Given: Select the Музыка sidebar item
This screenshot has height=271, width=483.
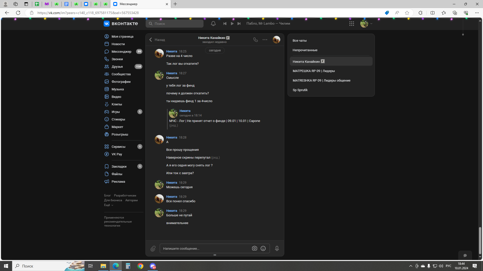Looking at the screenshot, I should (x=117, y=89).
